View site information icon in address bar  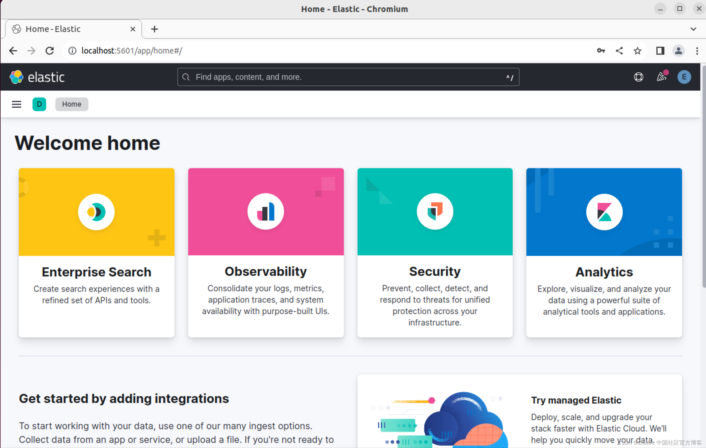tap(72, 51)
